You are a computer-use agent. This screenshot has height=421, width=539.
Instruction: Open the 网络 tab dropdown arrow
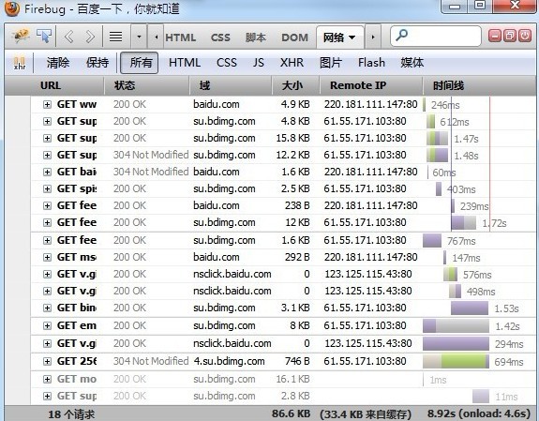click(352, 38)
